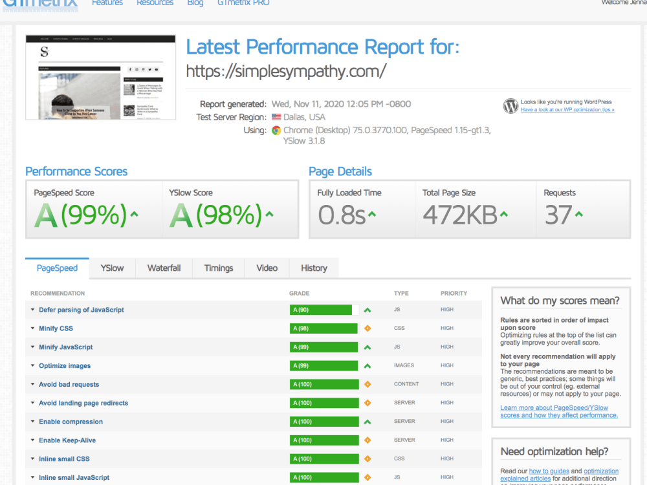The width and height of the screenshot is (647, 485).
Task: Click the YSlow Score up arrow
Action: coord(269,214)
